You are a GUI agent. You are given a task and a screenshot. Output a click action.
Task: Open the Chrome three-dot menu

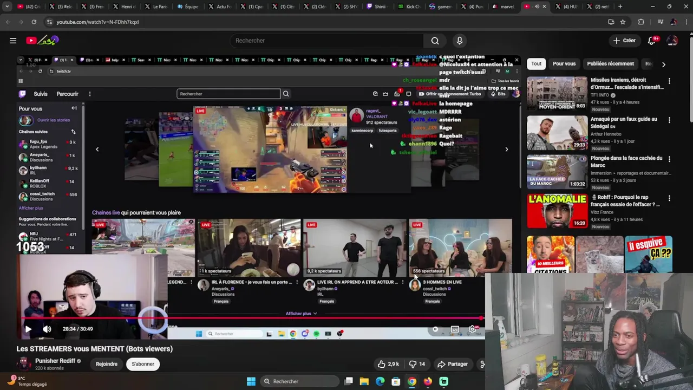(x=685, y=22)
